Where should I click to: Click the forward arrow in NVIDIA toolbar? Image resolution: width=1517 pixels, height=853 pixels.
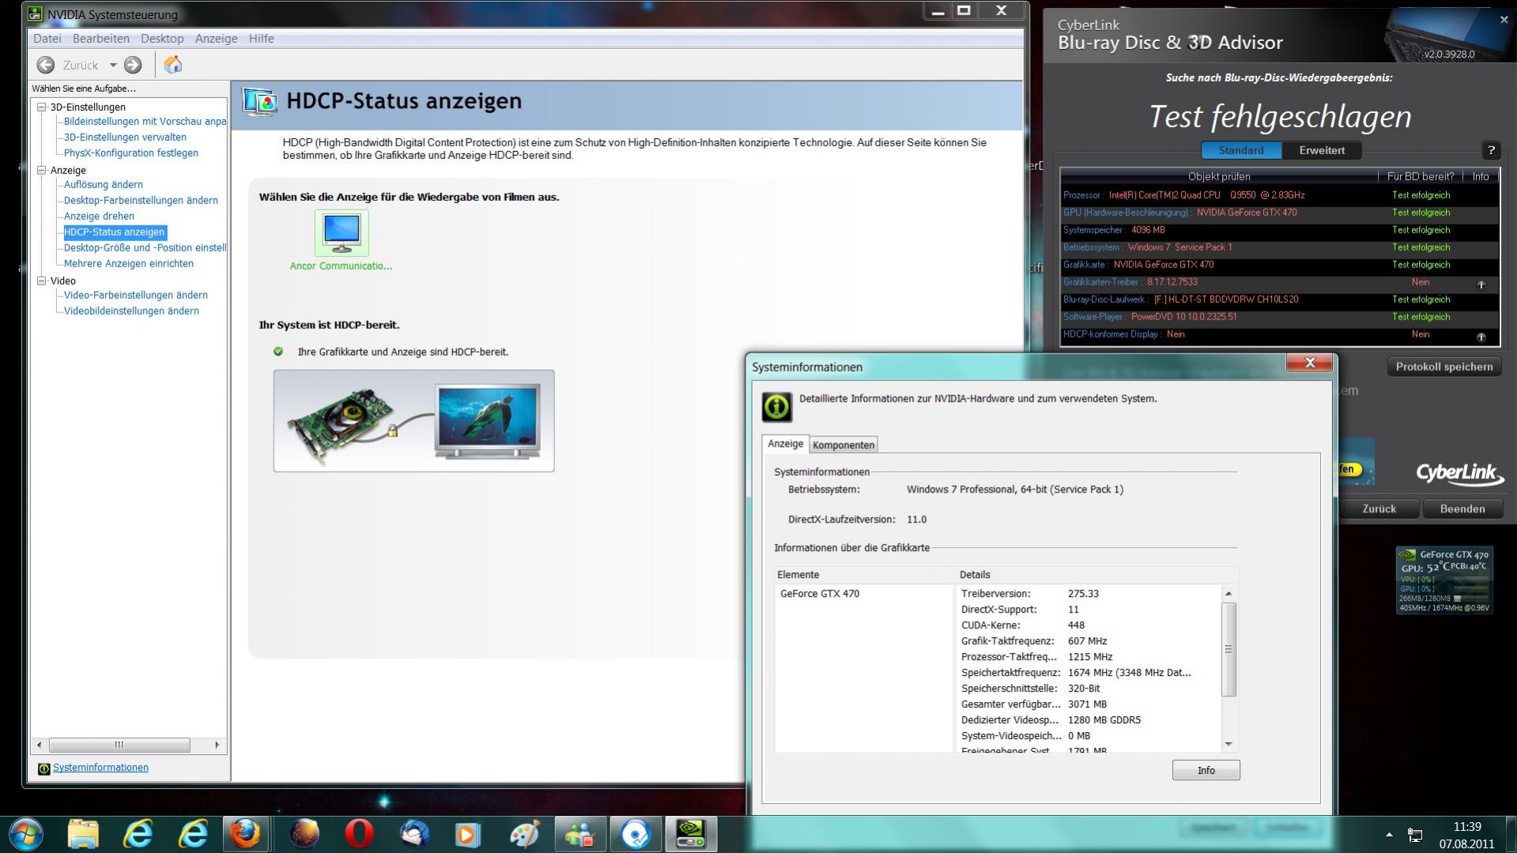pos(133,65)
